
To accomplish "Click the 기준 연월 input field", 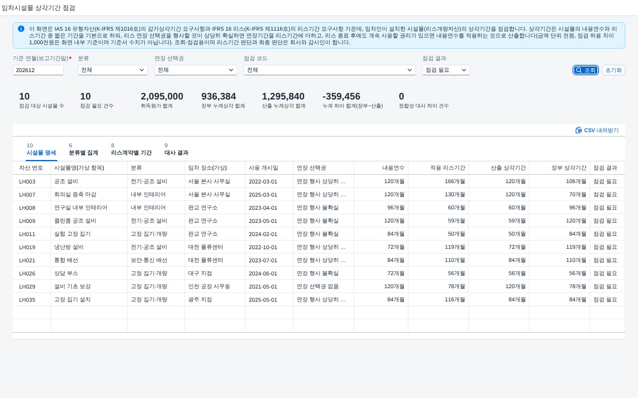I will (38, 70).
